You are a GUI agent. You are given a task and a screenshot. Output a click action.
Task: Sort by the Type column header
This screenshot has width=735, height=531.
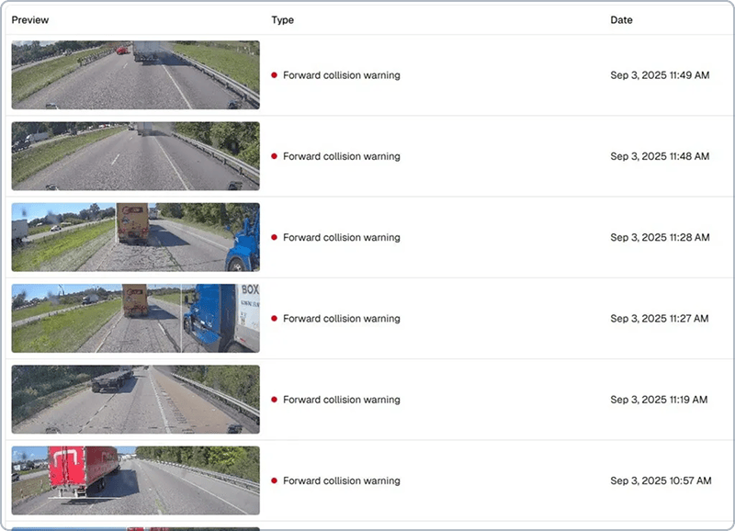click(x=283, y=20)
